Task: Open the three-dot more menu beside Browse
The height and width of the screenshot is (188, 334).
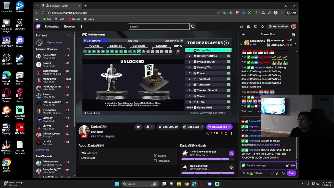Action: pyautogui.click(x=81, y=26)
